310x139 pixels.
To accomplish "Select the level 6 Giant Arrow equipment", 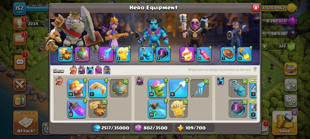I will click(x=178, y=88).
